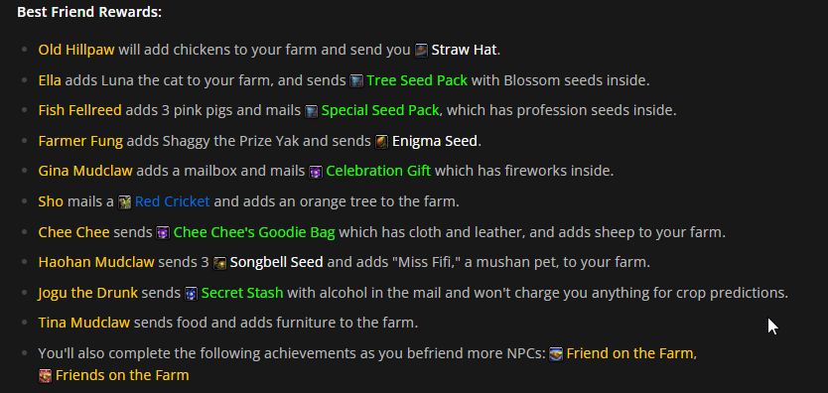Click the Tree Seed Pack icon
The height and width of the screenshot is (393, 828).
(356, 80)
